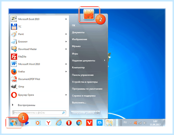Viewport: 174px width, 135px height.
Task: Open Изображения library
Action: click(x=79, y=39)
